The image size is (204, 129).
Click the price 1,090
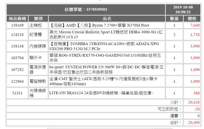(195, 81)
